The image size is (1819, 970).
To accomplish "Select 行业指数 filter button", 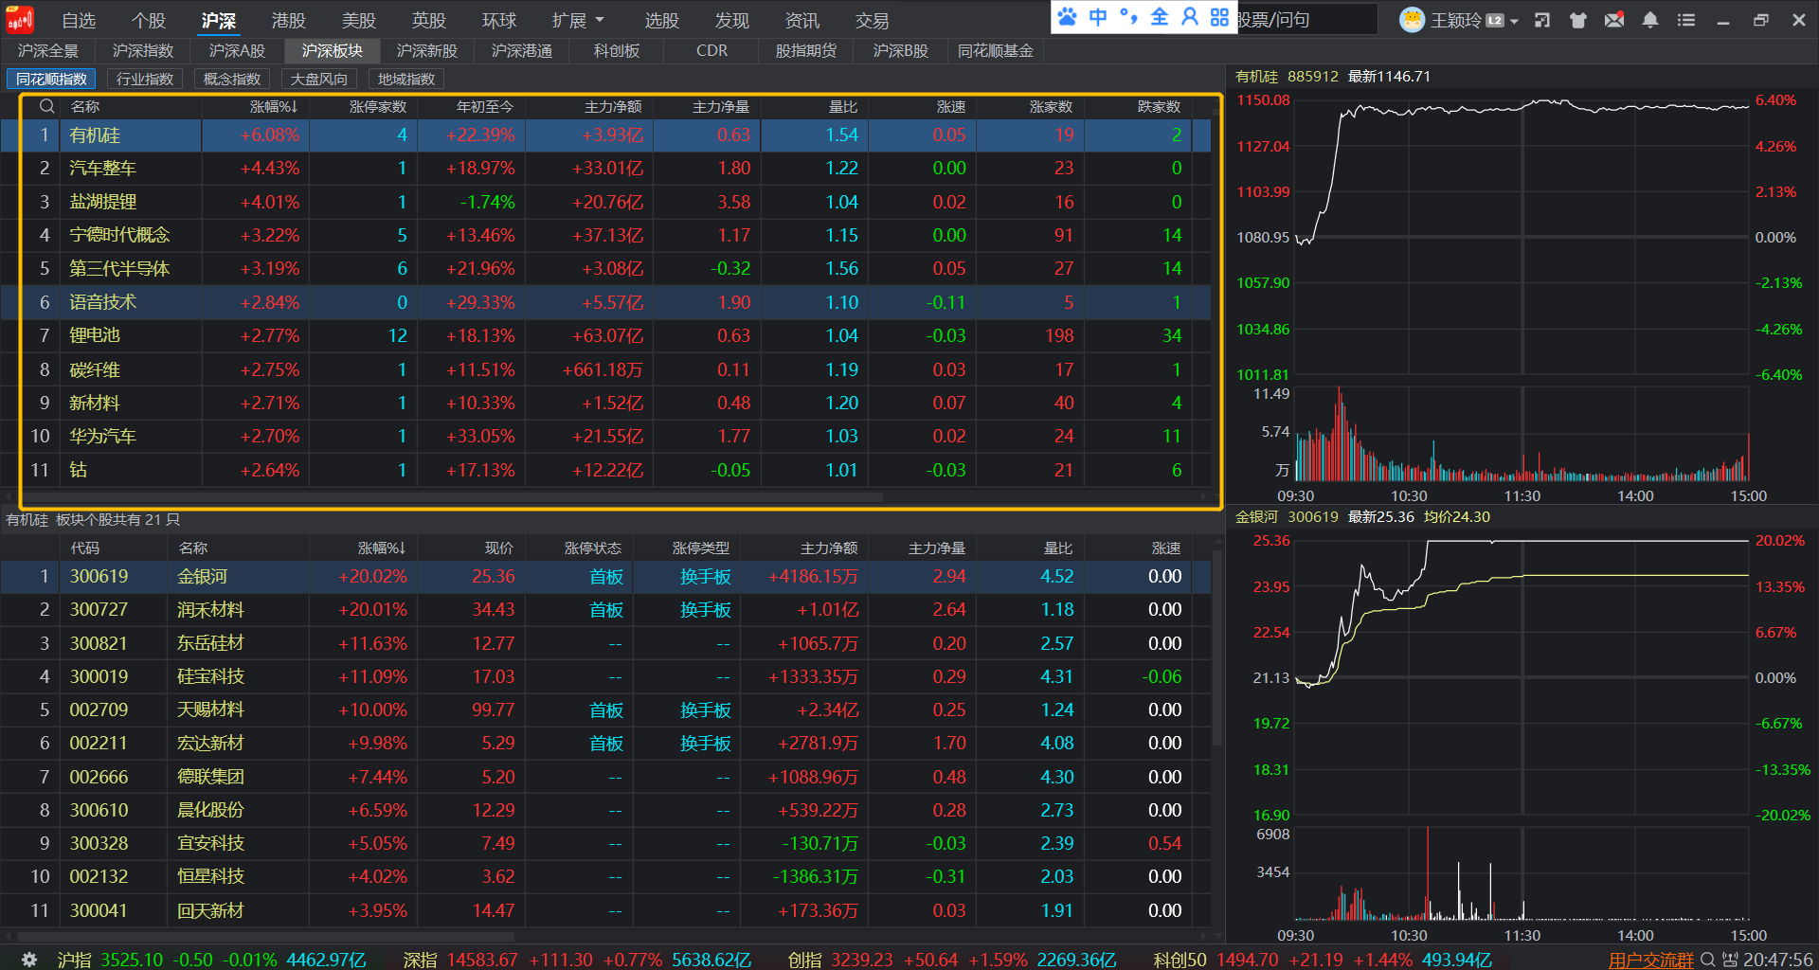I will [x=145, y=80].
